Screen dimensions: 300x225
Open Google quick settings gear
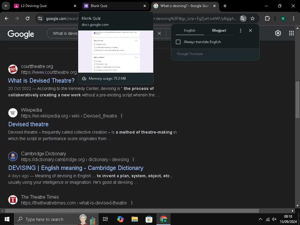[x=278, y=33]
